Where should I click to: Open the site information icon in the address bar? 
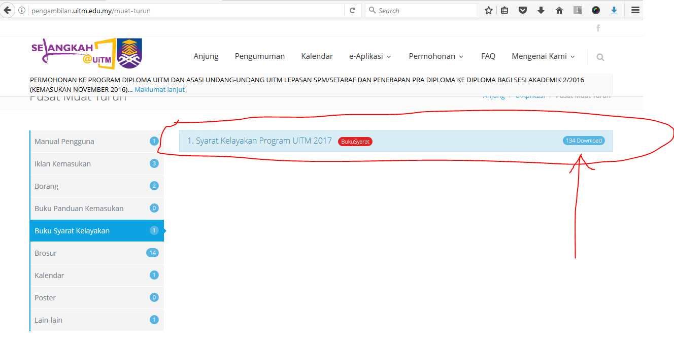(22, 10)
